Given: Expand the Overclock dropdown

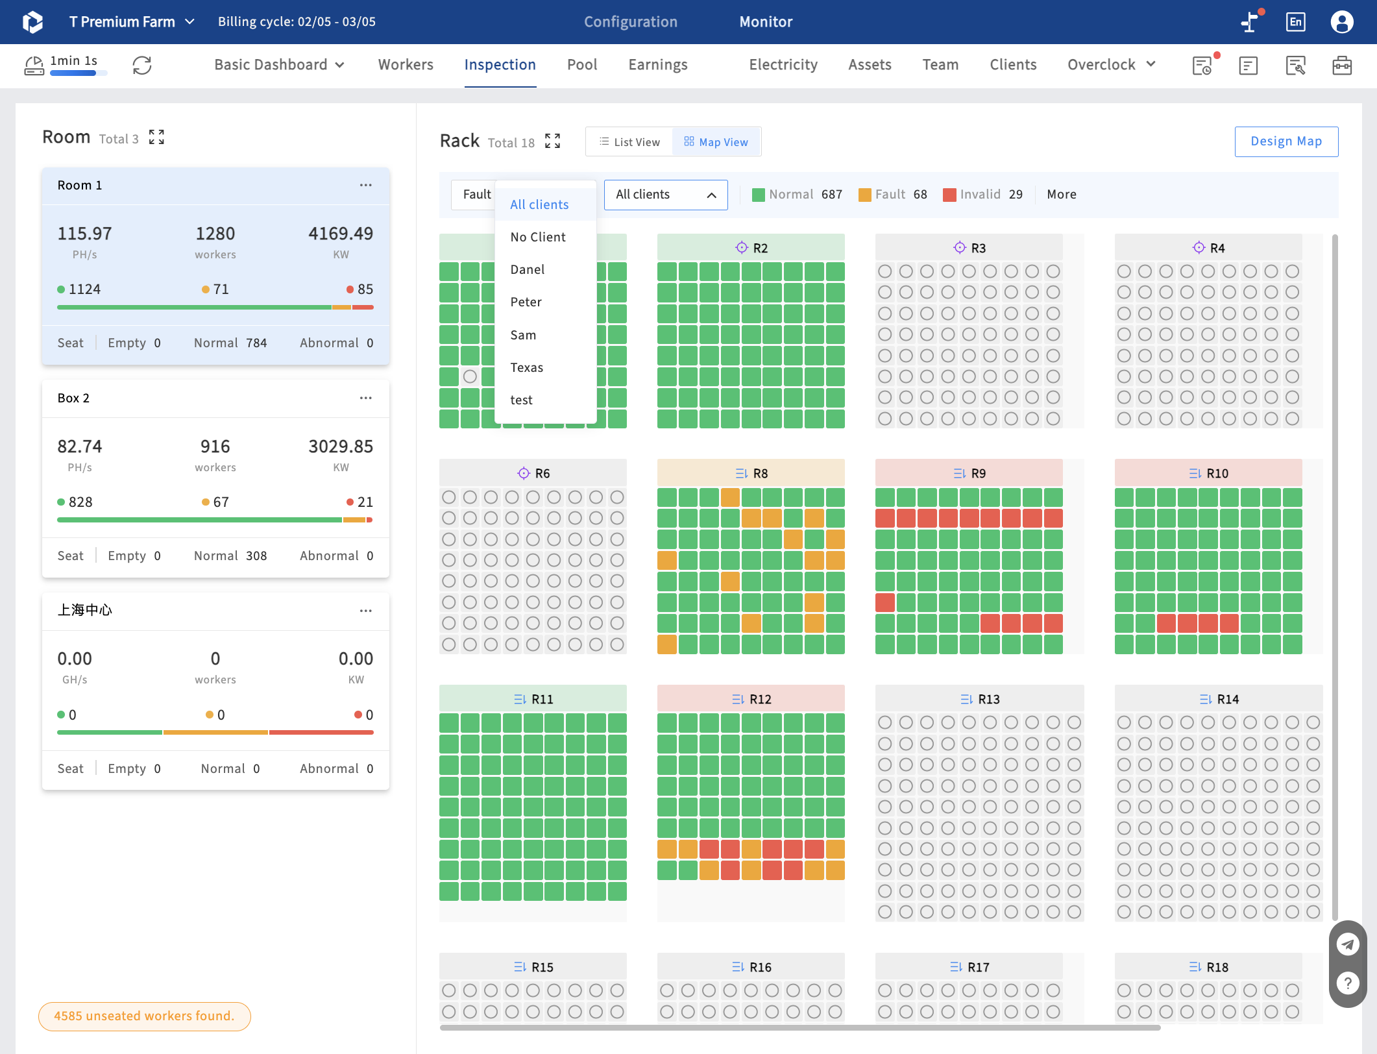Looking at the screenshot, I should pos(1111,65).
